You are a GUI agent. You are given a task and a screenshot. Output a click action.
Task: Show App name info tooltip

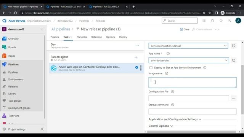[168, 54]
